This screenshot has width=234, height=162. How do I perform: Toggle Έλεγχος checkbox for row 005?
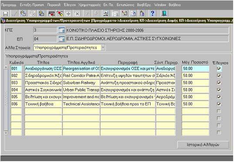tap(219, 97)
